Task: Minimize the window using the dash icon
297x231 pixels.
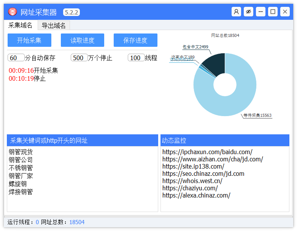Action: click(x=260, y=12)
